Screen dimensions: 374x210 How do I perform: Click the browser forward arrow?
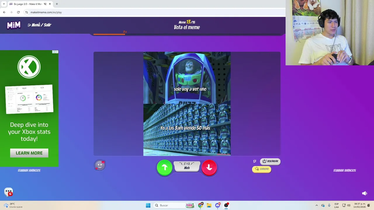(11, 12)
